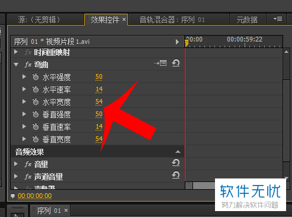Close the 效果控件 tab
The image size is (292, 217).
click(124, 20)
